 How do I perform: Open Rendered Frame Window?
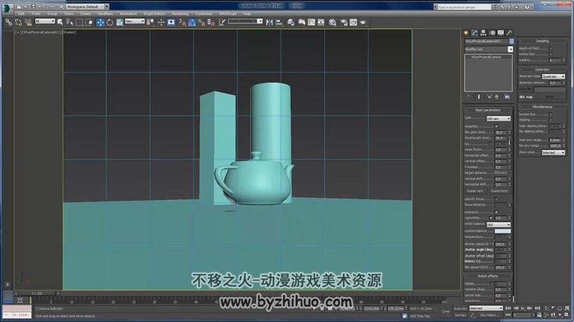(x=353, y=22)
